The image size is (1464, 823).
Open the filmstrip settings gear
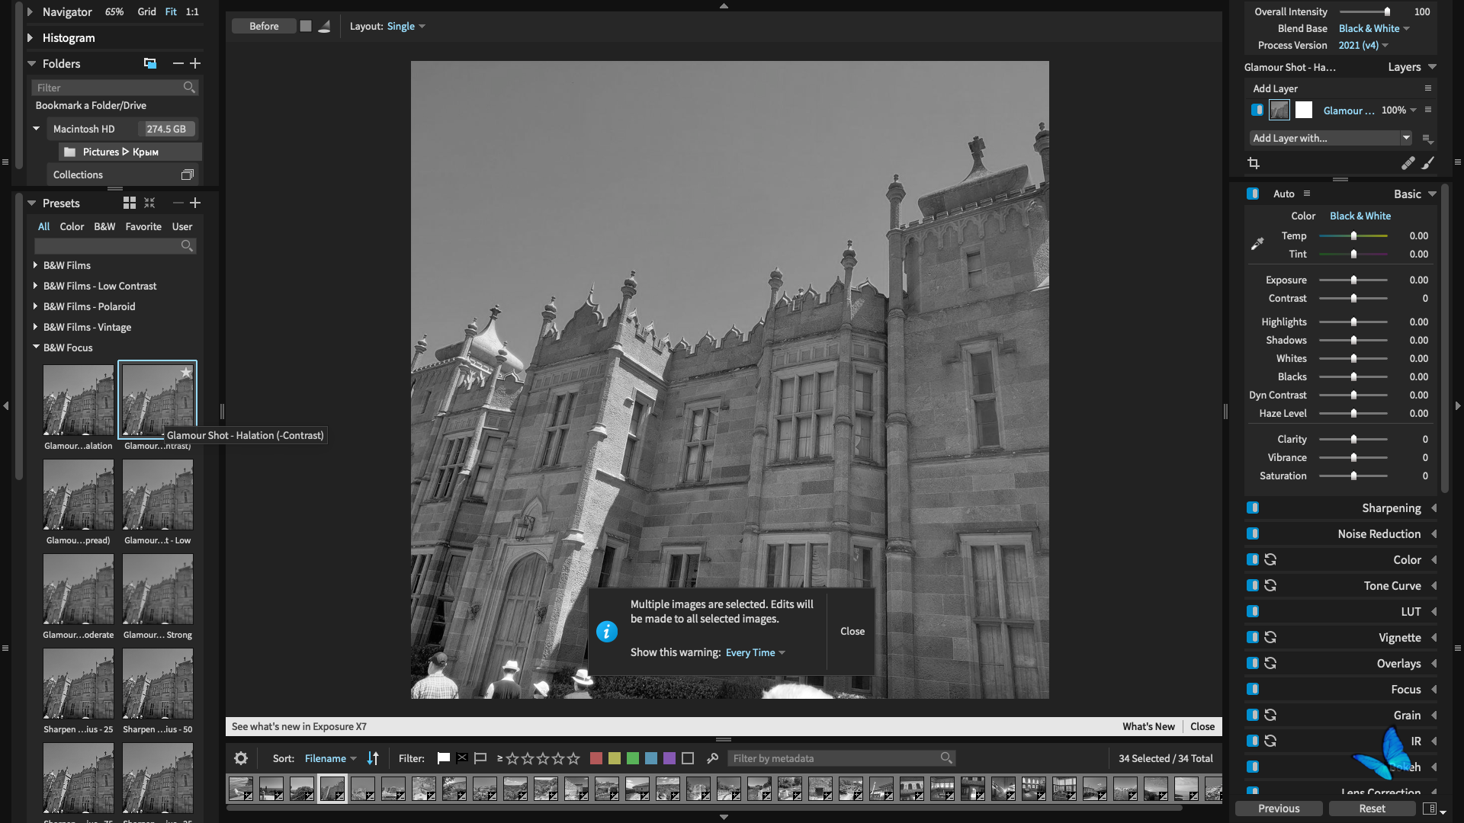241,758
